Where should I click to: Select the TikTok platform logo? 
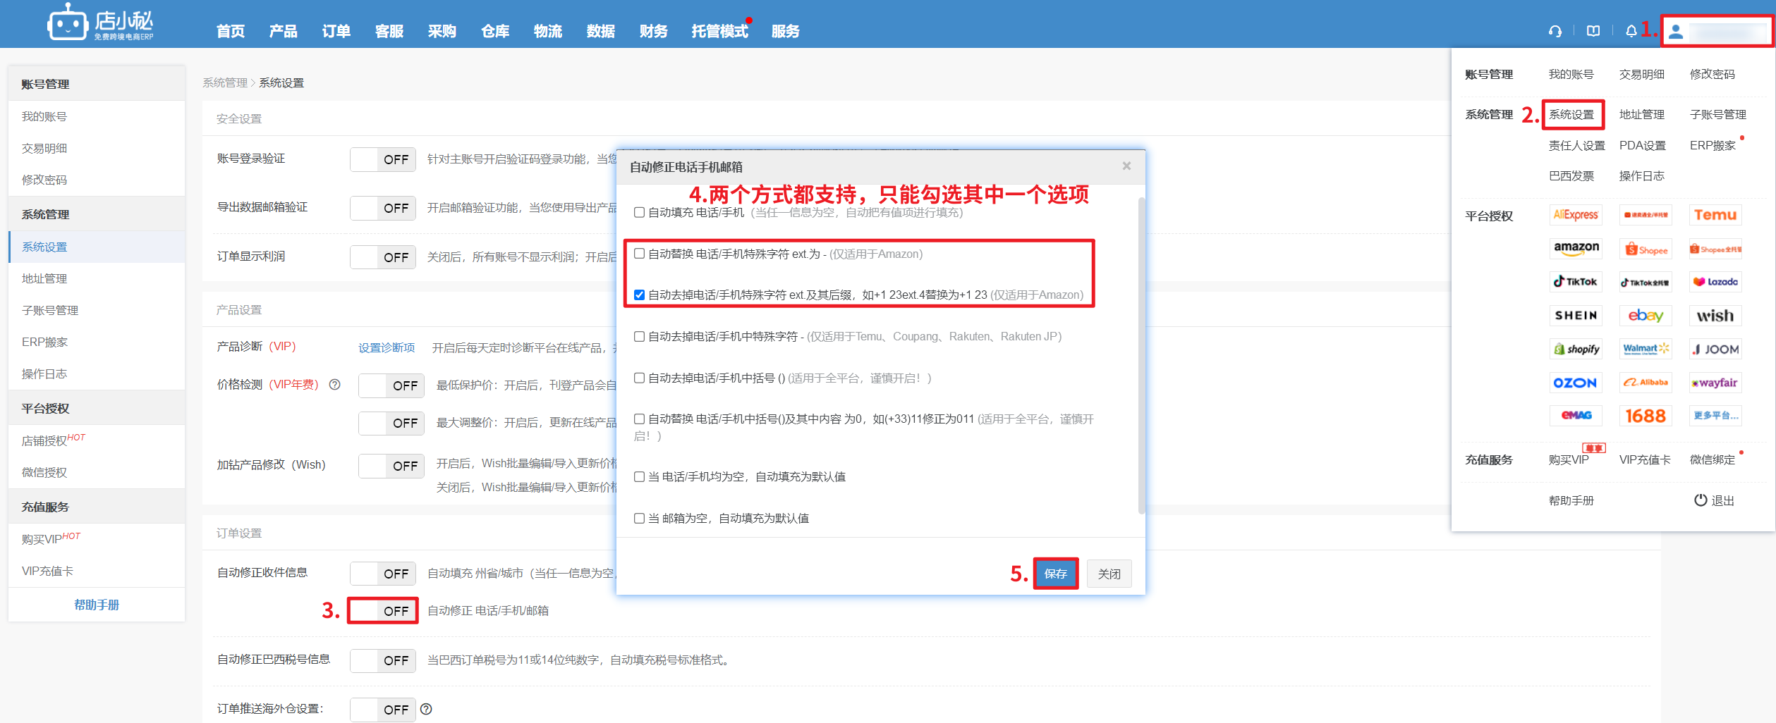point(1576,282)
